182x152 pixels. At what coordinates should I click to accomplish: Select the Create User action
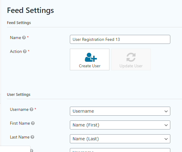tap(90, 59)
